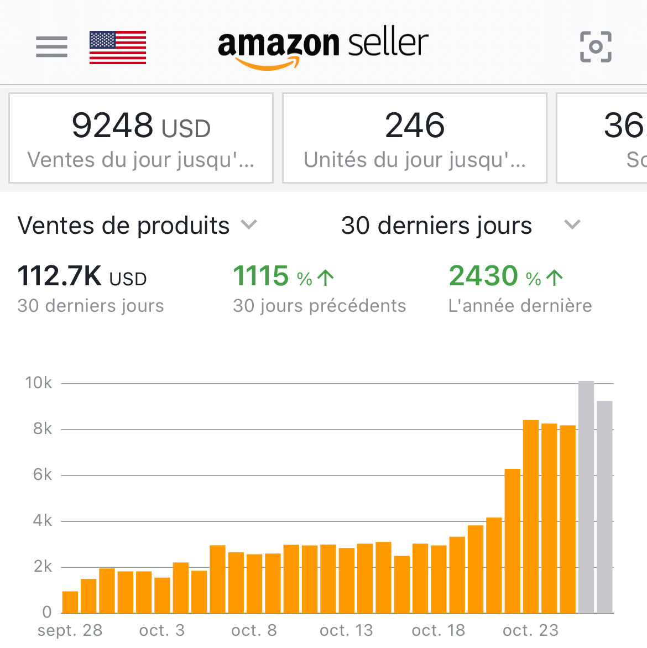The width and height of the screenshot is (647, 648).
Task: Tap the Amazon Seller logo
Action: click(x=323, y=48)
